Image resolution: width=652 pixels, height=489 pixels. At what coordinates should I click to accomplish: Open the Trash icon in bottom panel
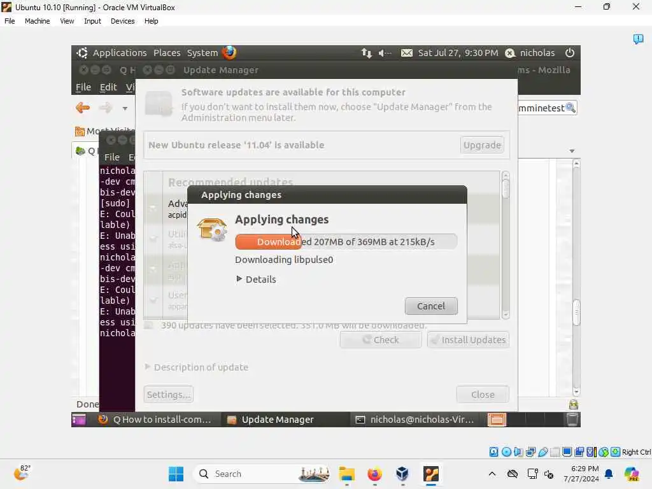(572, 420)
